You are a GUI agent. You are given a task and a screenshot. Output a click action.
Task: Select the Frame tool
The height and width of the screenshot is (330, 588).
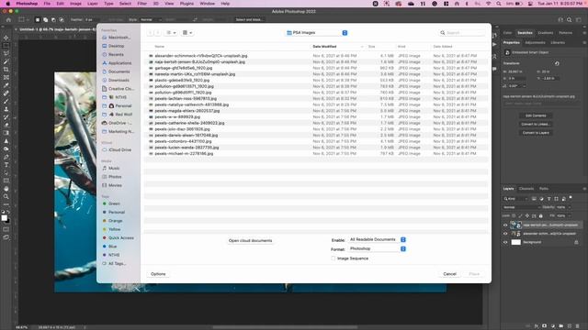click(6, 77)
